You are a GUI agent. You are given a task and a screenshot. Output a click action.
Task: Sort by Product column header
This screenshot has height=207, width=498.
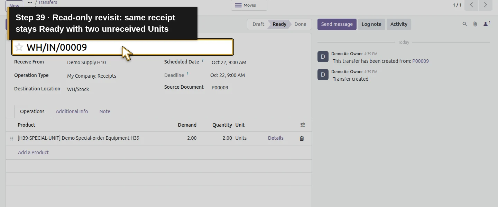click(26, 125)
